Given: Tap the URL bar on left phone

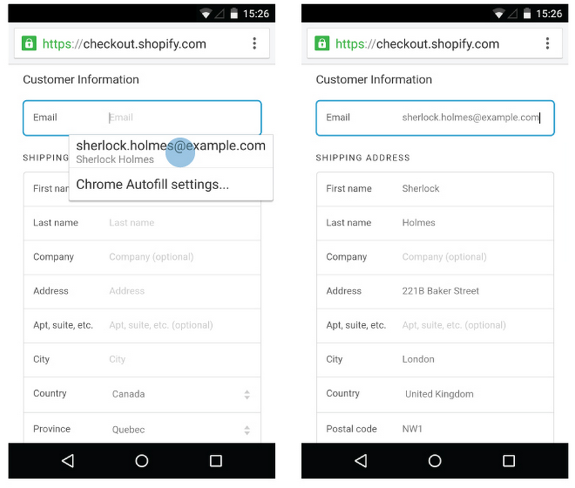Looking at the screenshot, I should pos(142,44).
